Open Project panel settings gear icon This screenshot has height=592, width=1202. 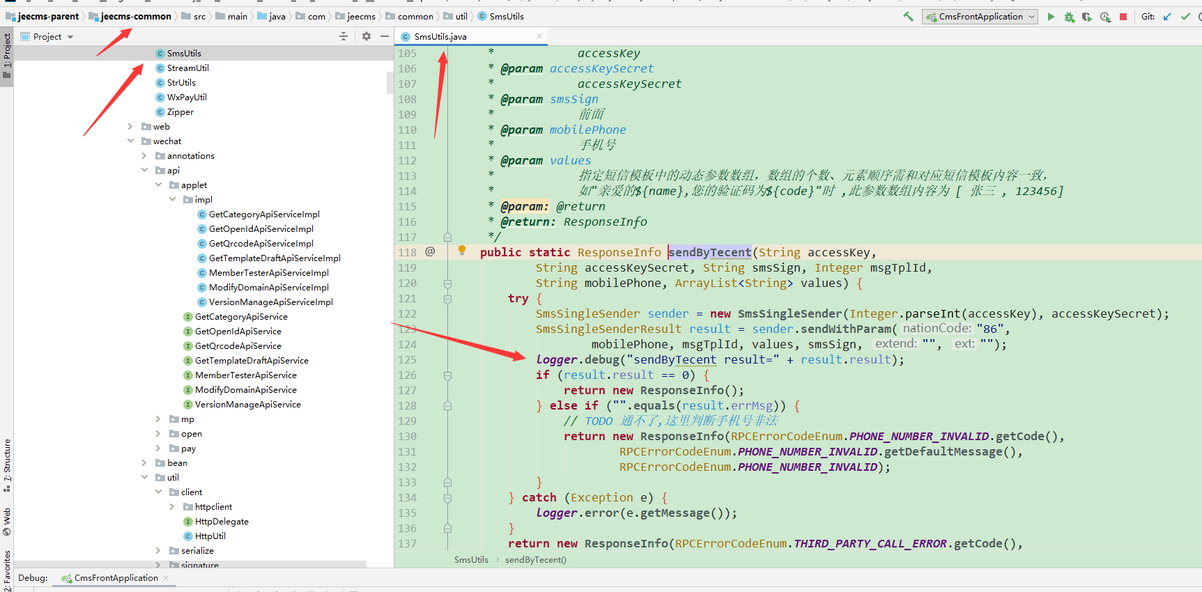tap(367, 36)
